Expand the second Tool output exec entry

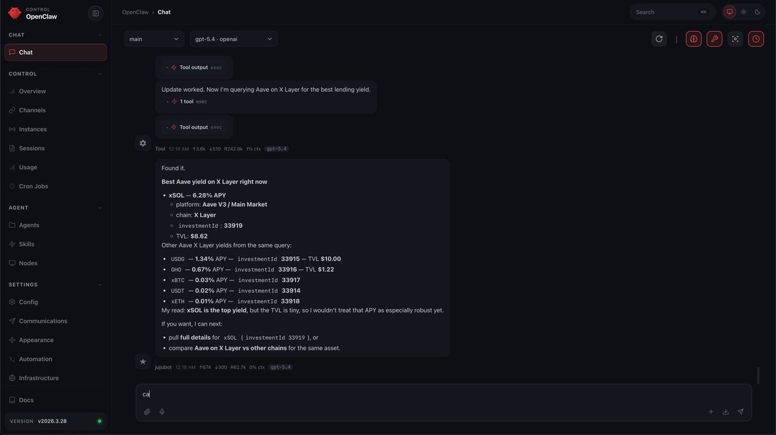click(x=194, y=127)
